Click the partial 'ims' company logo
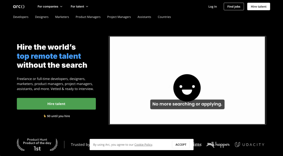Viewport: 283px width, 156px height. [197, 145]
